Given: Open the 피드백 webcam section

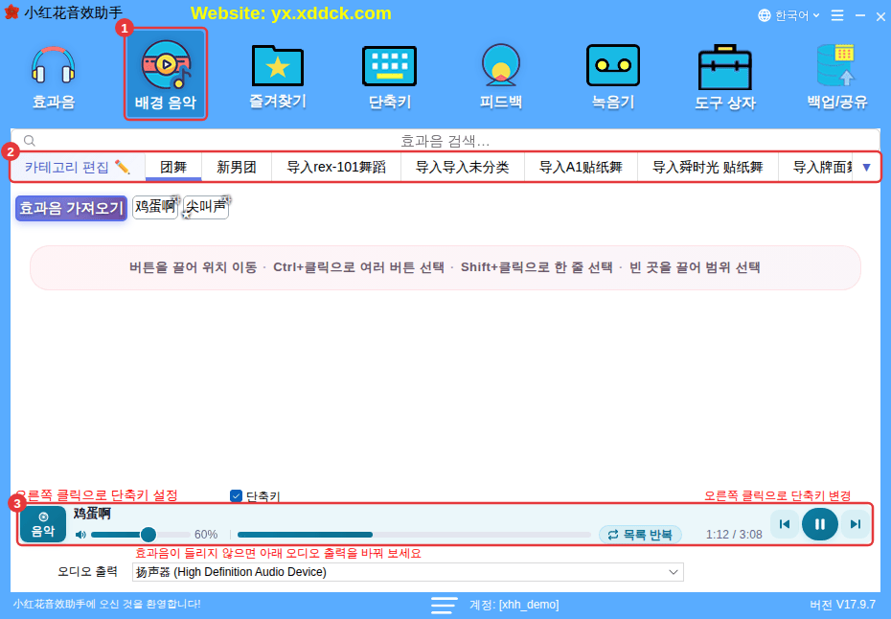Looking at the screenshot, I should [501, 77].
